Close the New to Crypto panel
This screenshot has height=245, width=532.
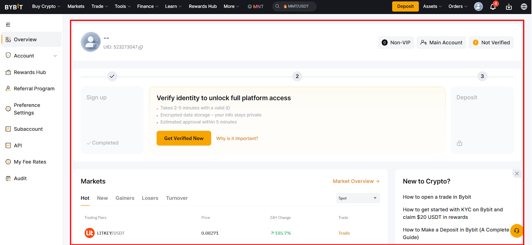pyautogui.click(x=517, y=173)
